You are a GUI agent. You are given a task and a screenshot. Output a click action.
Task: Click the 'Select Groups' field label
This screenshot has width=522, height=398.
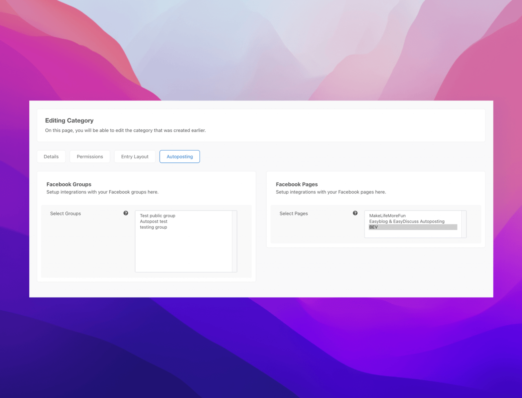(x=66, y=213)
